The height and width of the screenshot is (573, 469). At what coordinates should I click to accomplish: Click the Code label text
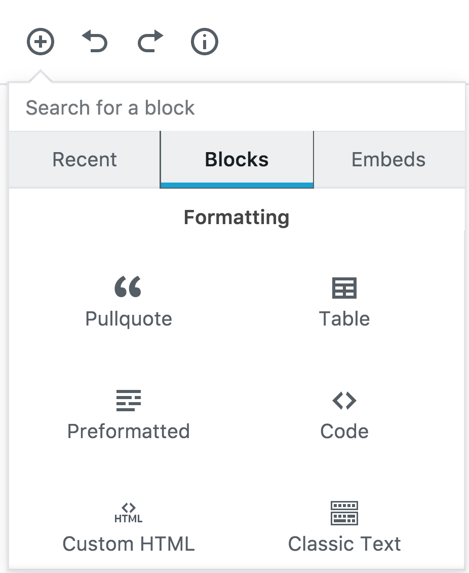click(x=344, y=431)
